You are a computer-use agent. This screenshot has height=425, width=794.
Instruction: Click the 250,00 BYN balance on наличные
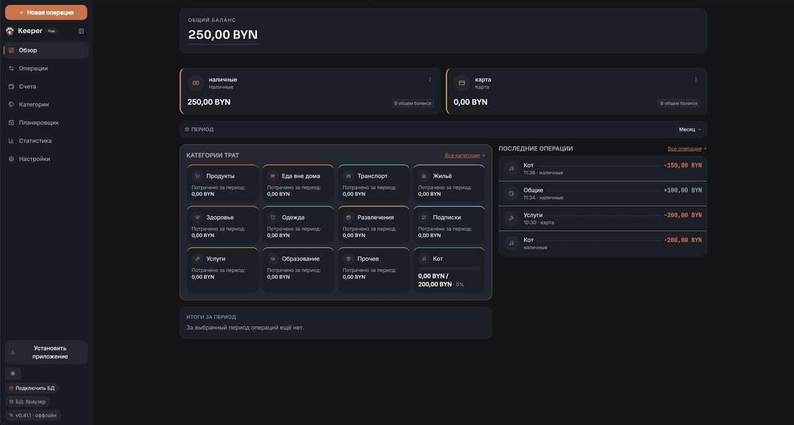click(x=209, y=102)
